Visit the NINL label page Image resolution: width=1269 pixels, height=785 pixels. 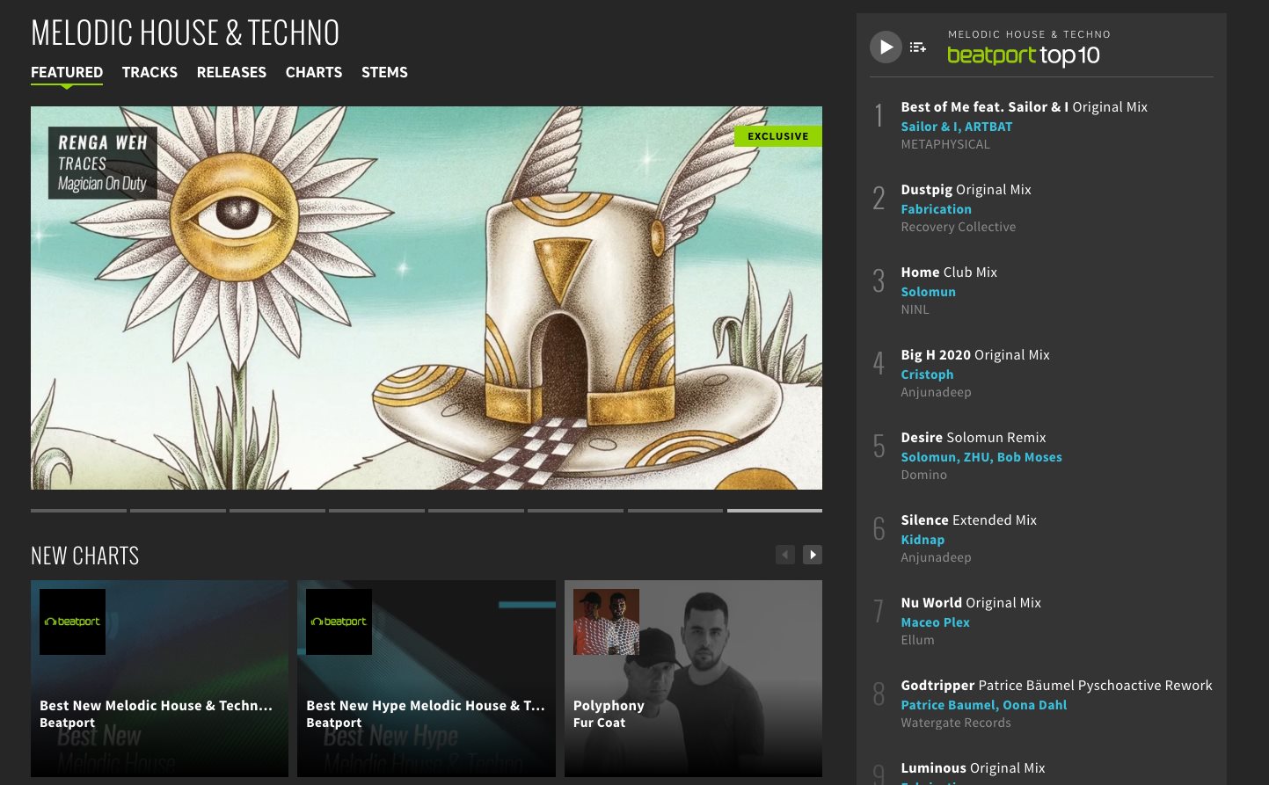915,309
